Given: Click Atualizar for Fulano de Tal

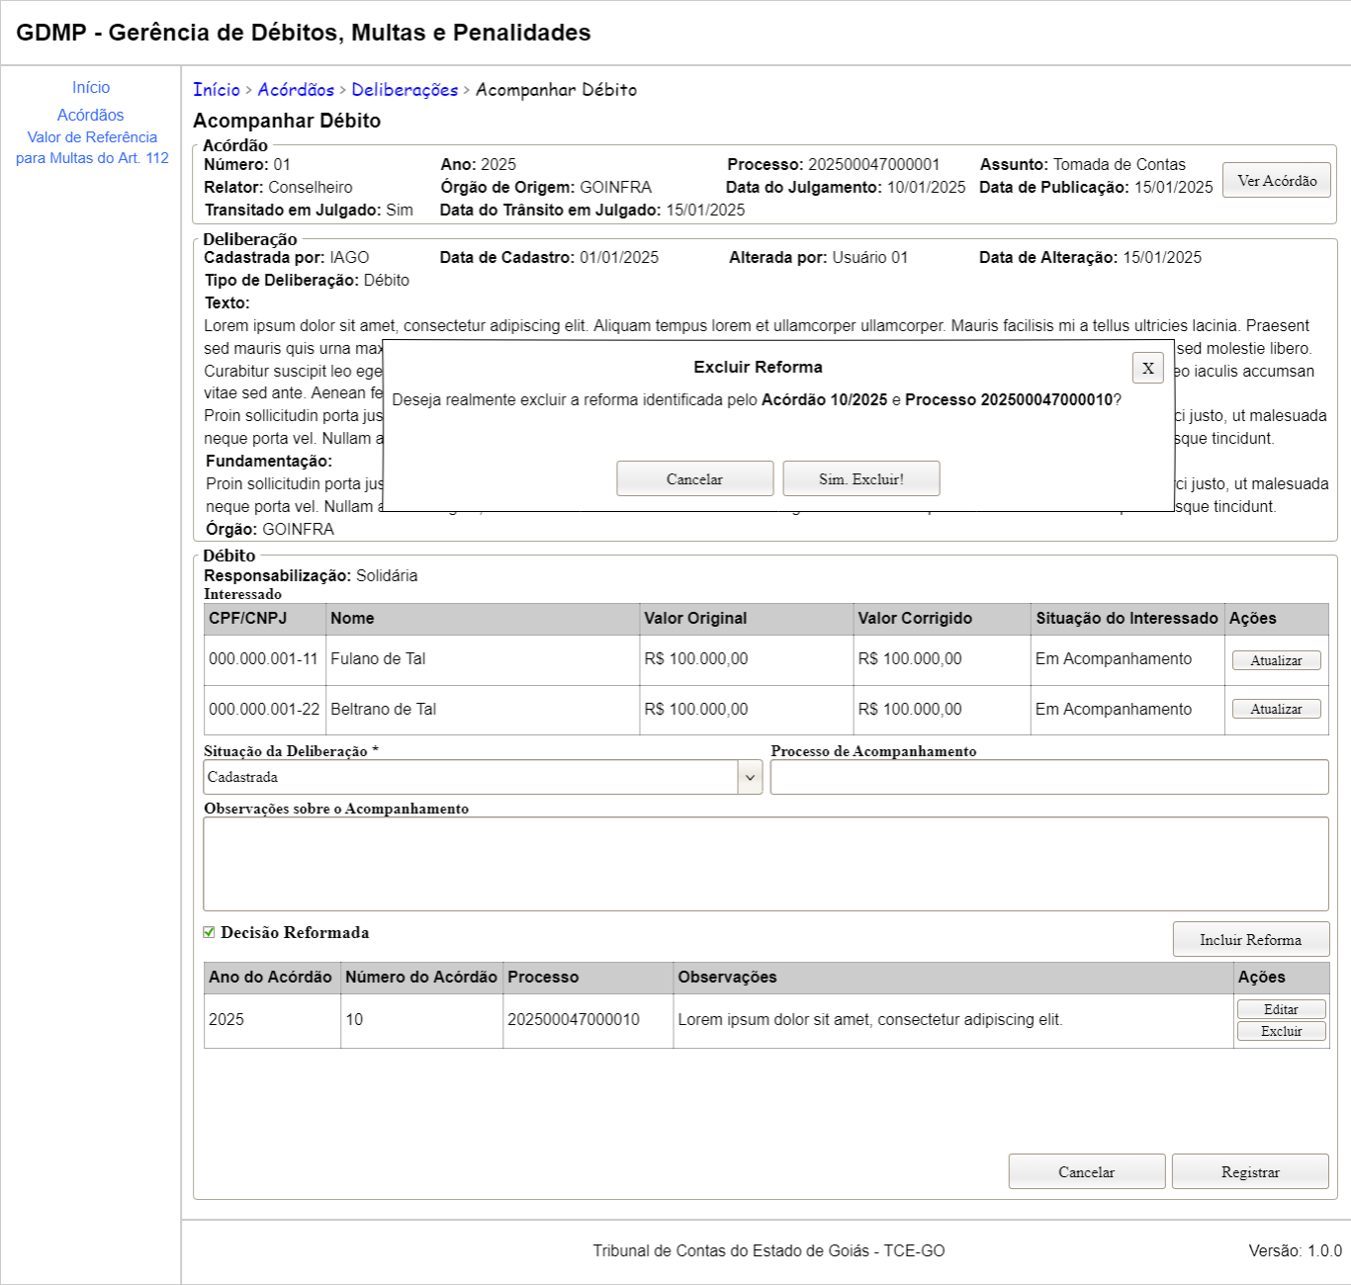Looking at the screenshot, I should [1276, 660].
